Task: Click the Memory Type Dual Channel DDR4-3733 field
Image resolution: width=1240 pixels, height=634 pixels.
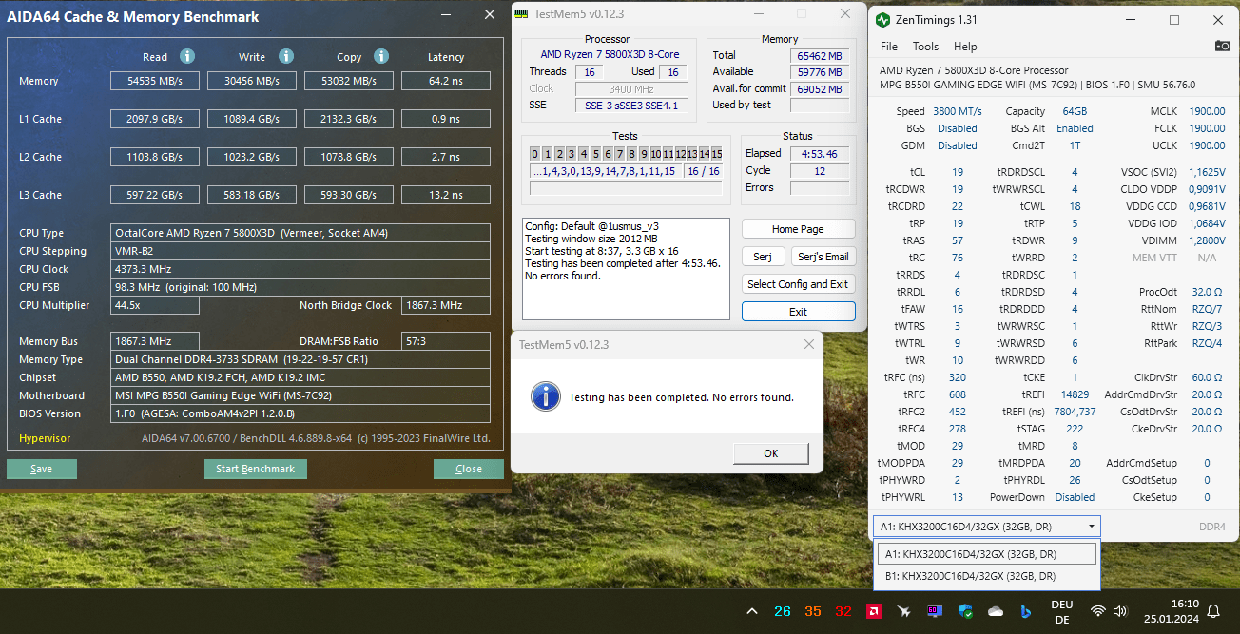Action: (300, 359)
